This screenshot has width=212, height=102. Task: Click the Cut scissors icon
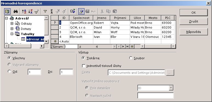pos(102,11)
